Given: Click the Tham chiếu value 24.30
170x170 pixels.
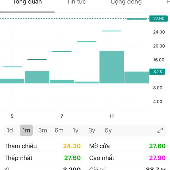Looking at the screenshot, I should point(72,146).
